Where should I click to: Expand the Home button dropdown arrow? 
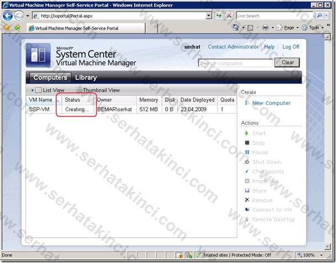click(243, 28)
